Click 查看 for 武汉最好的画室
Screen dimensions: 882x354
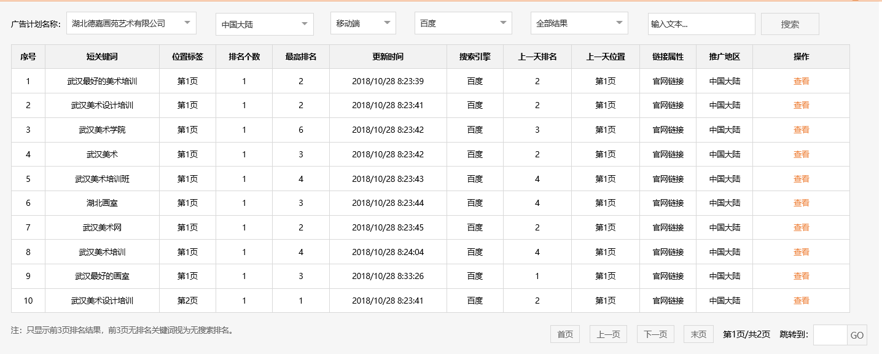point(802,276)
